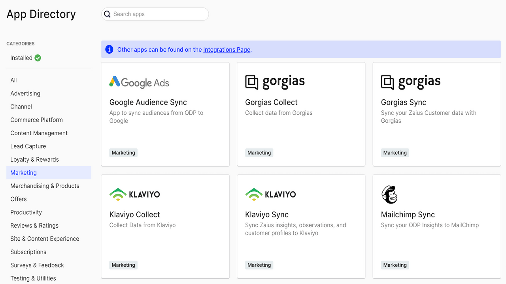Click Klaviyo logo on Klaviyo Sync card

[x=270, y=194]
